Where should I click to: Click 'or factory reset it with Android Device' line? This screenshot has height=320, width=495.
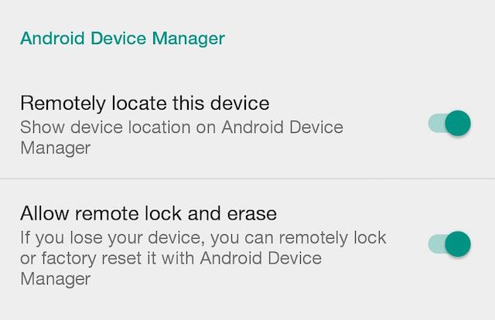(170, 258)
